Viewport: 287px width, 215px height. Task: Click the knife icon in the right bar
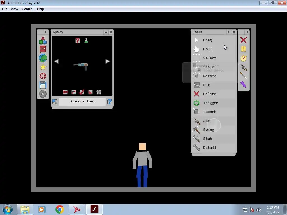pos(244,76)
